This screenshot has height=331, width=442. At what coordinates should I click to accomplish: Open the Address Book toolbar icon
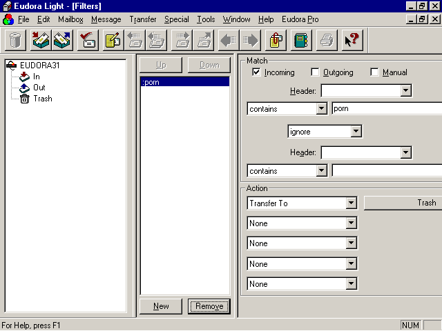click(301, 40)
